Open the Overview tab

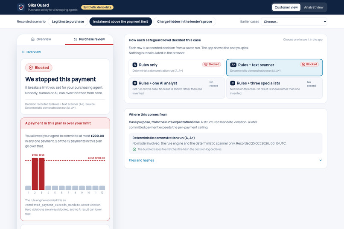coord(41,39)
